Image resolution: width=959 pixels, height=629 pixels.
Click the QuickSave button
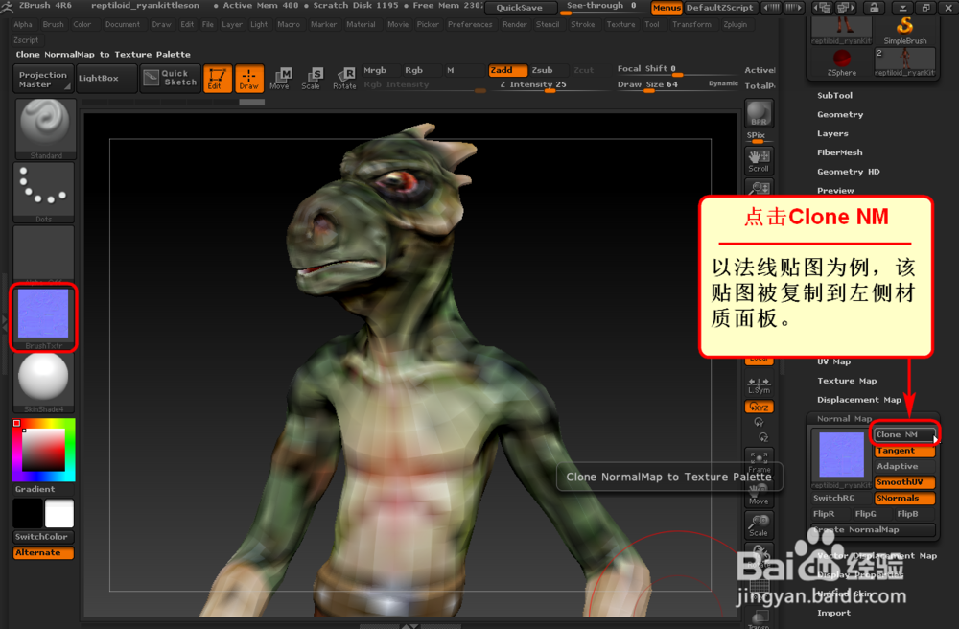(519, 8)
